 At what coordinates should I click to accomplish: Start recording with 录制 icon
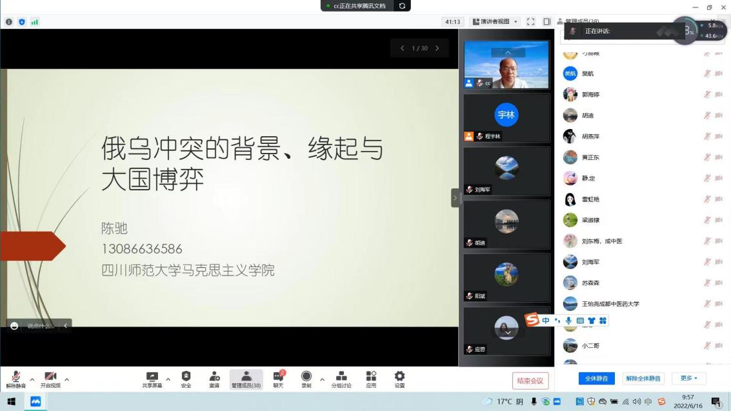[306, 379]
